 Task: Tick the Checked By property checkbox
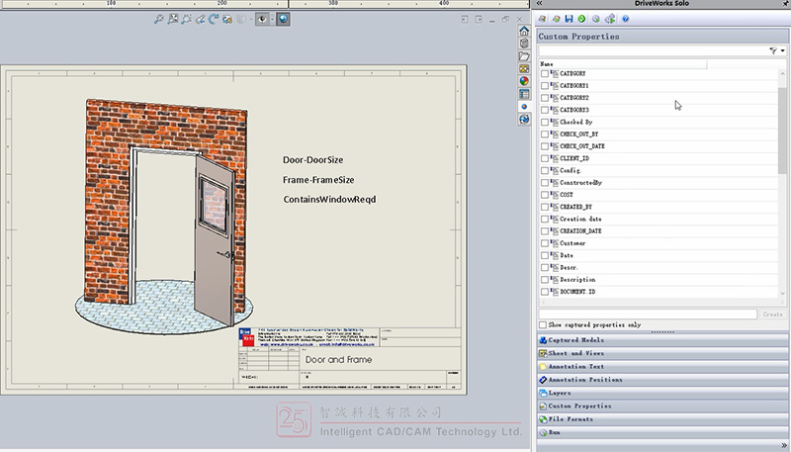[x=544, y=122]
